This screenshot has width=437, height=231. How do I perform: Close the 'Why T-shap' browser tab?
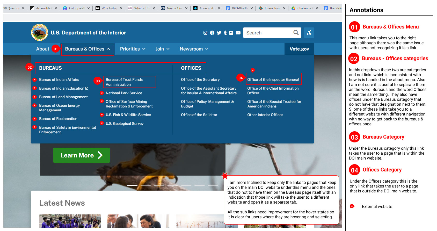click(121, 8)
